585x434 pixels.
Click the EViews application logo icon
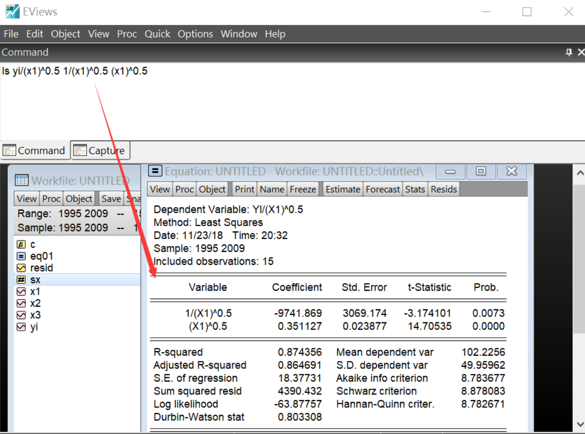[12, 12]
